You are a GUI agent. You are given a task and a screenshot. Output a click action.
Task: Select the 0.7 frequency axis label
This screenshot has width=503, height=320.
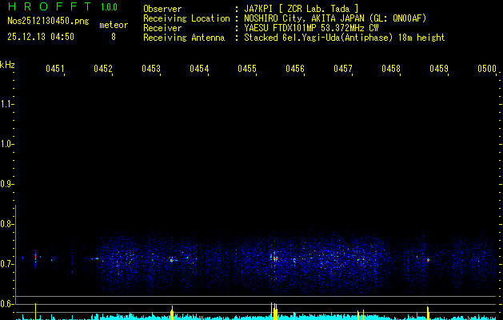click(x=7, y=264)
